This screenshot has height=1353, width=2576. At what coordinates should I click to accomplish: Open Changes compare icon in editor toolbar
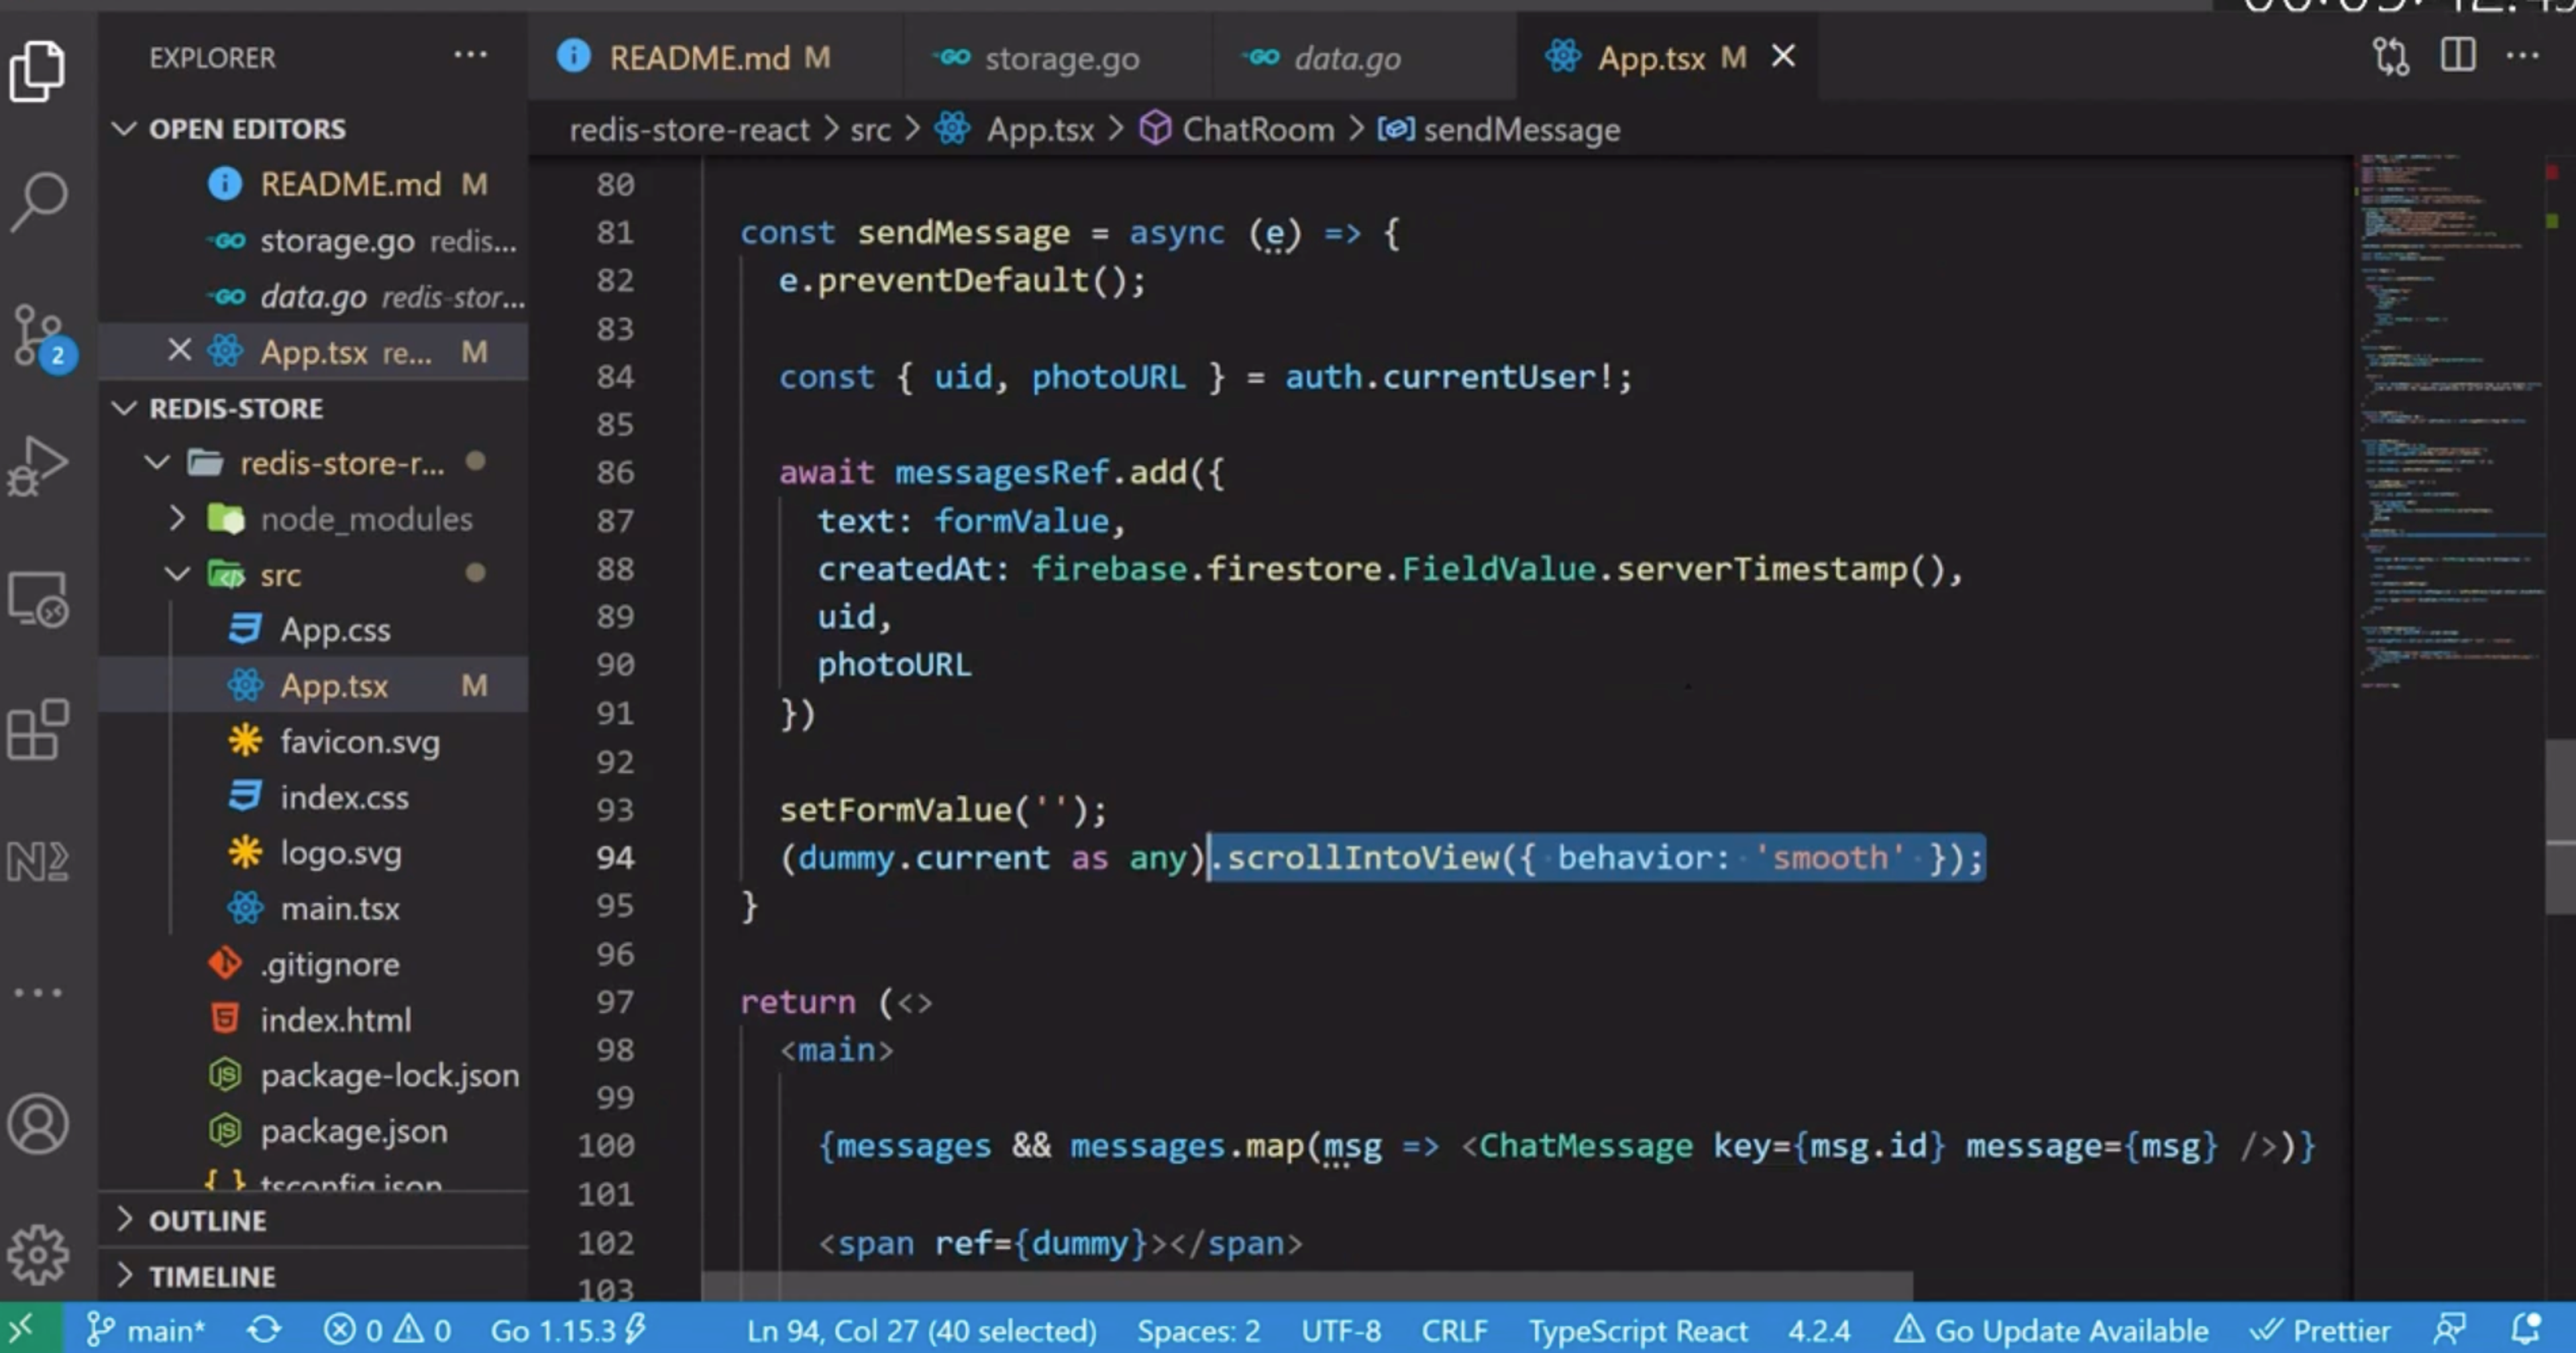2390,56
